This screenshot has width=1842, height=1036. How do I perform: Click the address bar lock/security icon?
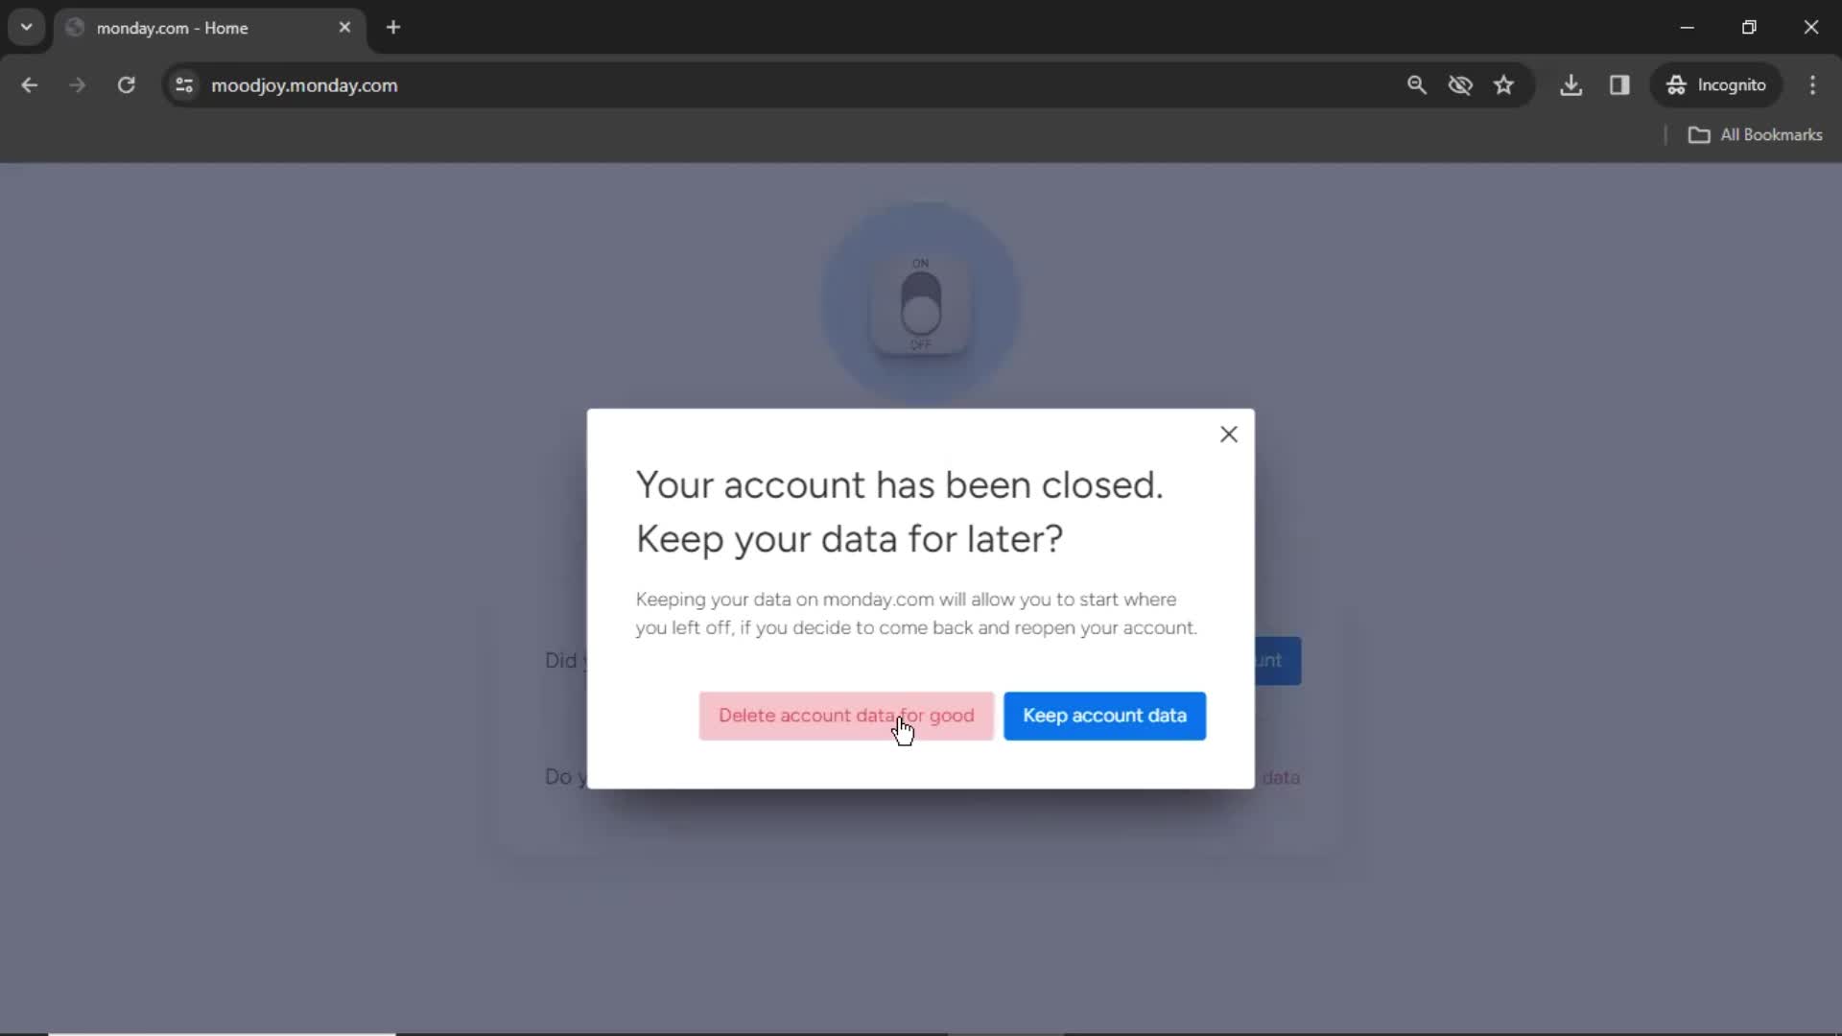[x=185, y=84]
